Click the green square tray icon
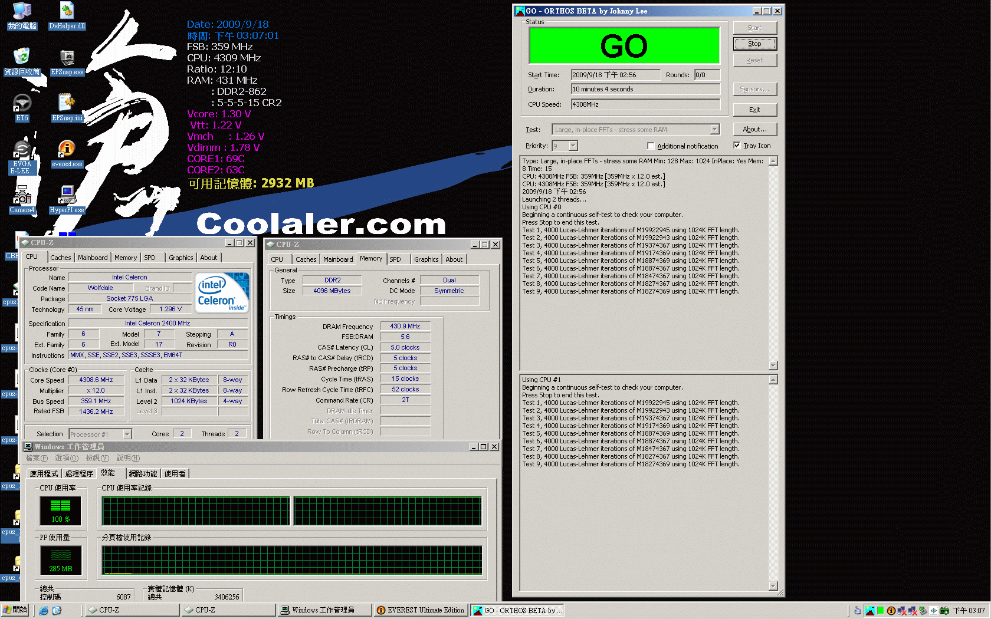 (881, 611)
